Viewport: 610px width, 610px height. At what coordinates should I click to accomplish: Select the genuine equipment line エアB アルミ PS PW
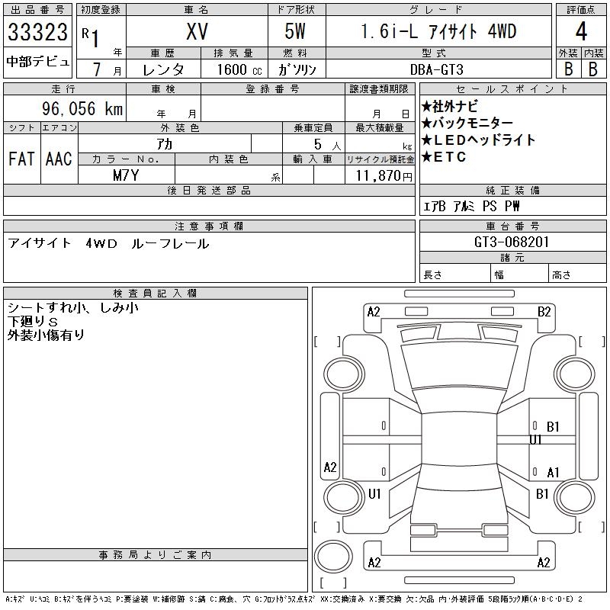point(471,206)
